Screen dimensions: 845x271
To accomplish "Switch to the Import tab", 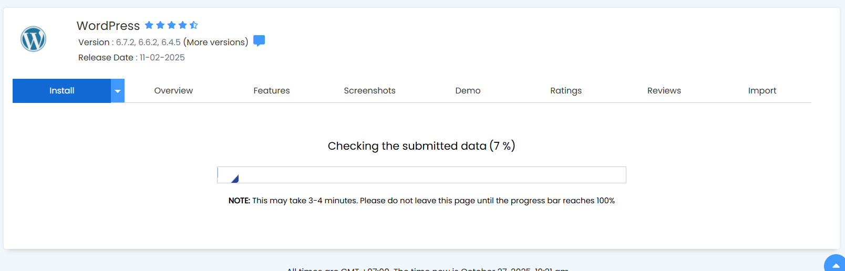I will (762, 91).
